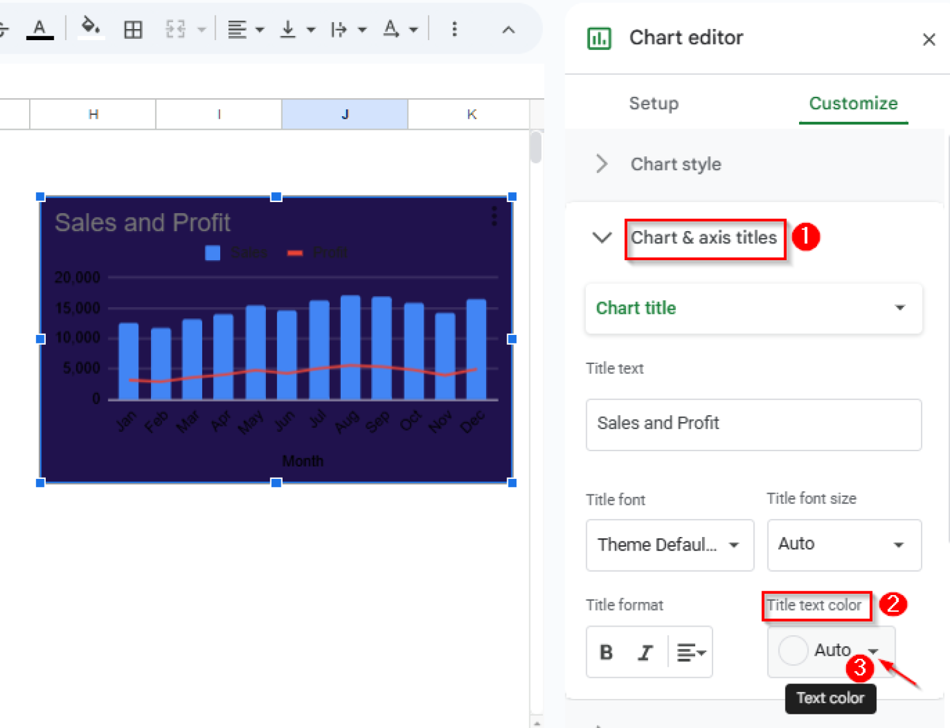Click the vertical align icon

(288, 28)
